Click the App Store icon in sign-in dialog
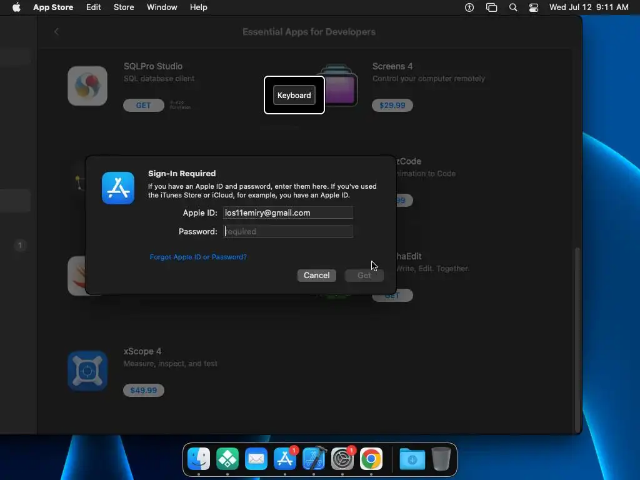Viewport: 640px width, 480px height. click(x=118, y=187)
